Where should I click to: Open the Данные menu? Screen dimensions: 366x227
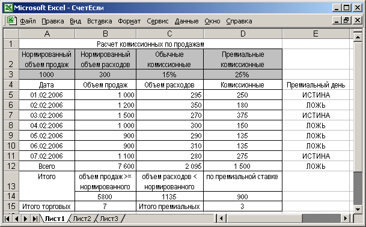coord(186,21)
